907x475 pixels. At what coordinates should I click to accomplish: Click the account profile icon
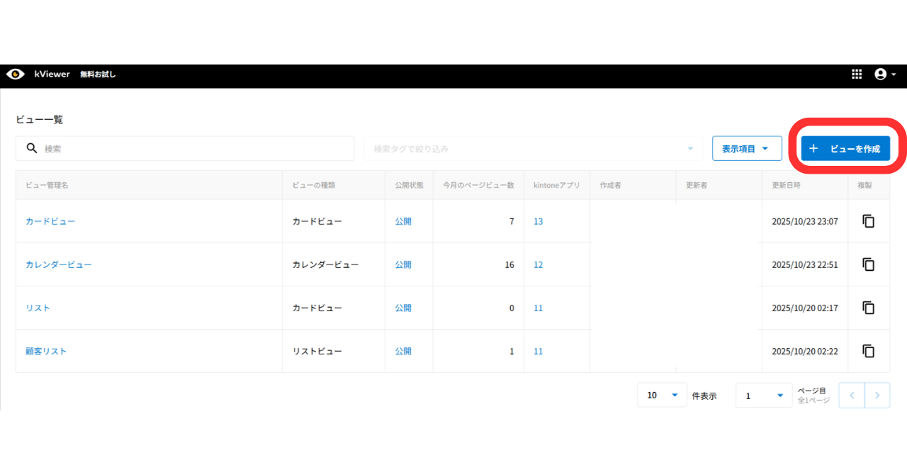(x=881, y=74)
